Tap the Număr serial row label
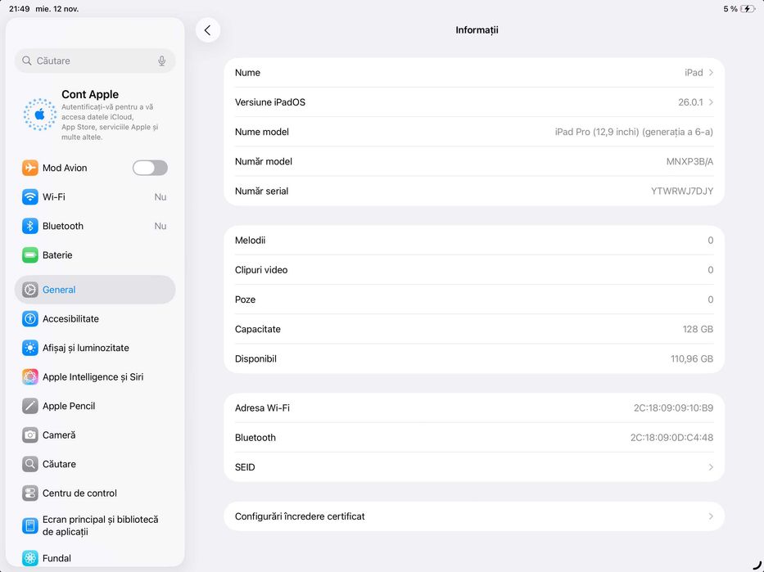The image size is (764, 572). click(262, 191)
